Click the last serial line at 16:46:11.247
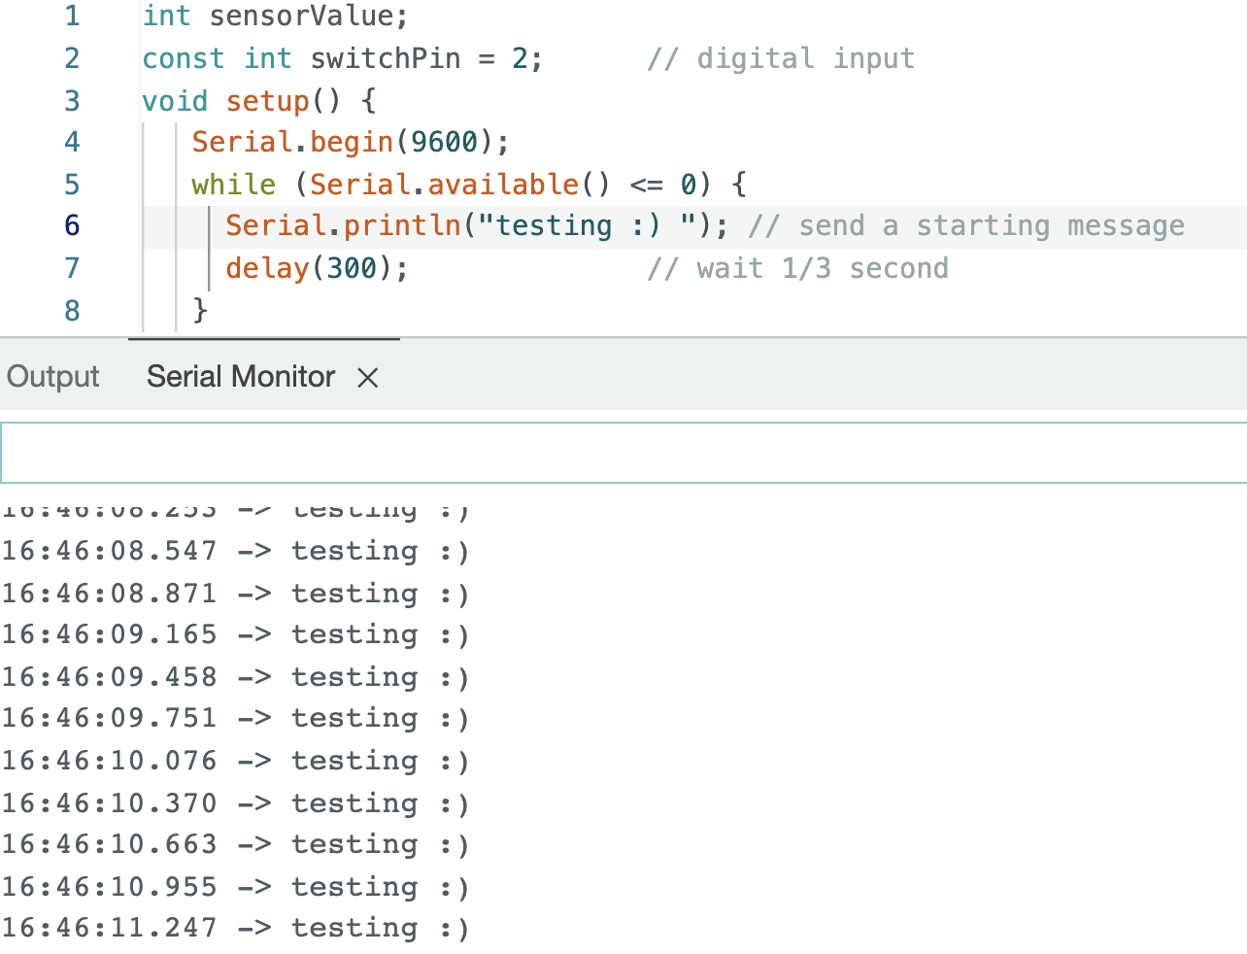The width and height of the screenshot is (1247, 954). [x=235, y=929]
